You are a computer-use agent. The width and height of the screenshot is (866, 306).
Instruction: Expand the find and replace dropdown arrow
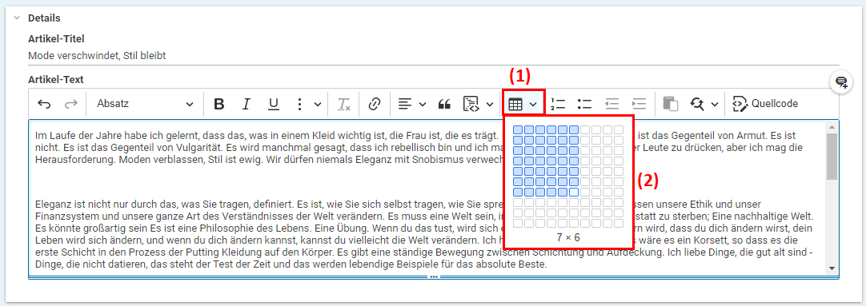tap(715, 104)
